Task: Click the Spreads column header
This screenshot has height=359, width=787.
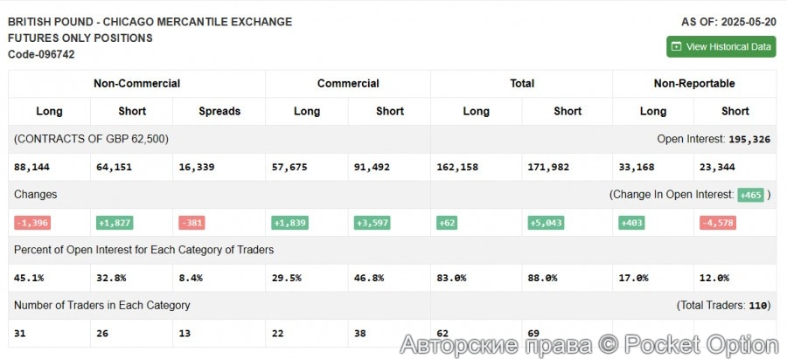Action: point(219,111)
